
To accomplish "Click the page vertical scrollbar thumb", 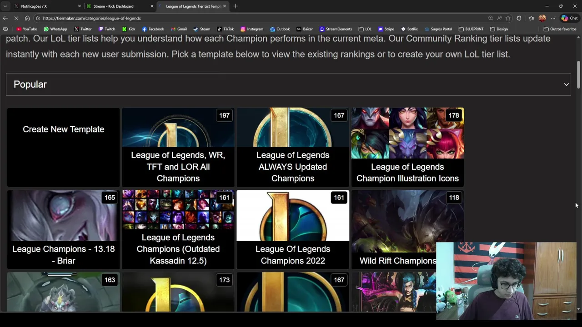I will (x=578, y=75).
